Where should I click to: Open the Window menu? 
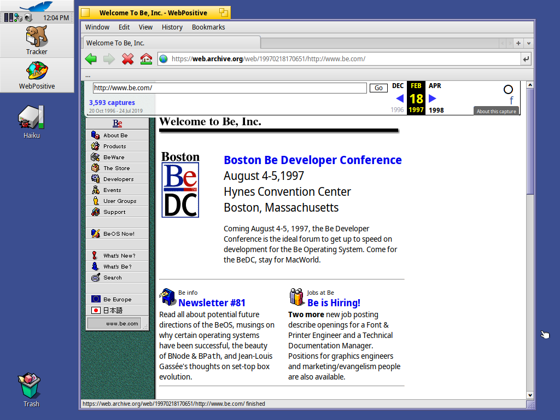click(97, 27)
